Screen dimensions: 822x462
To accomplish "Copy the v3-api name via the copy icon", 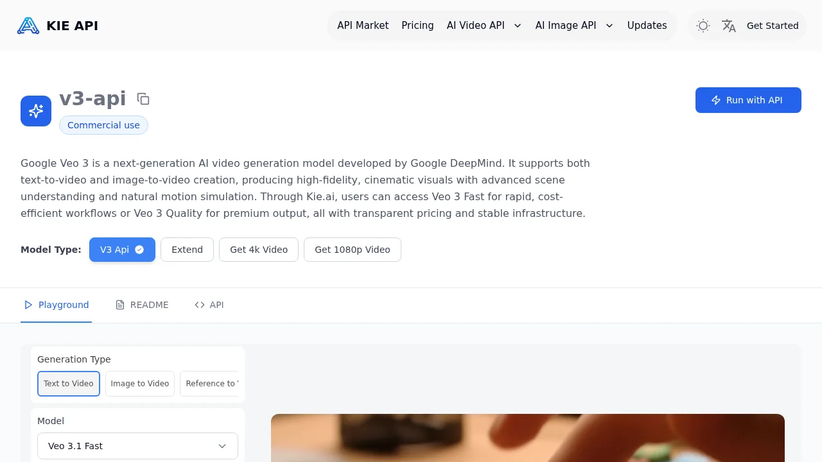I will point(143,99).
